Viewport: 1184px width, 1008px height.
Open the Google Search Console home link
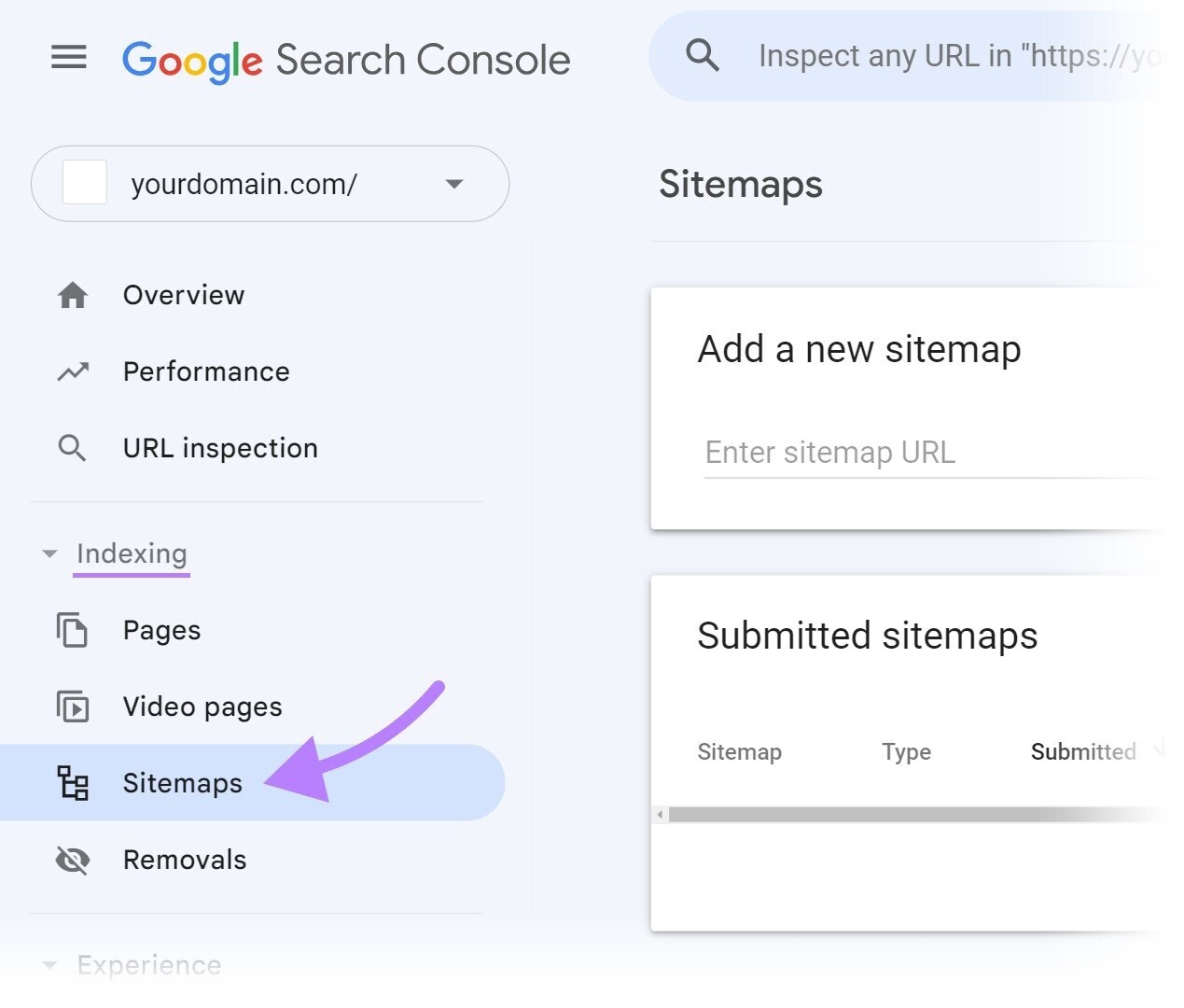pyautogui.click(x=346, y=59)
